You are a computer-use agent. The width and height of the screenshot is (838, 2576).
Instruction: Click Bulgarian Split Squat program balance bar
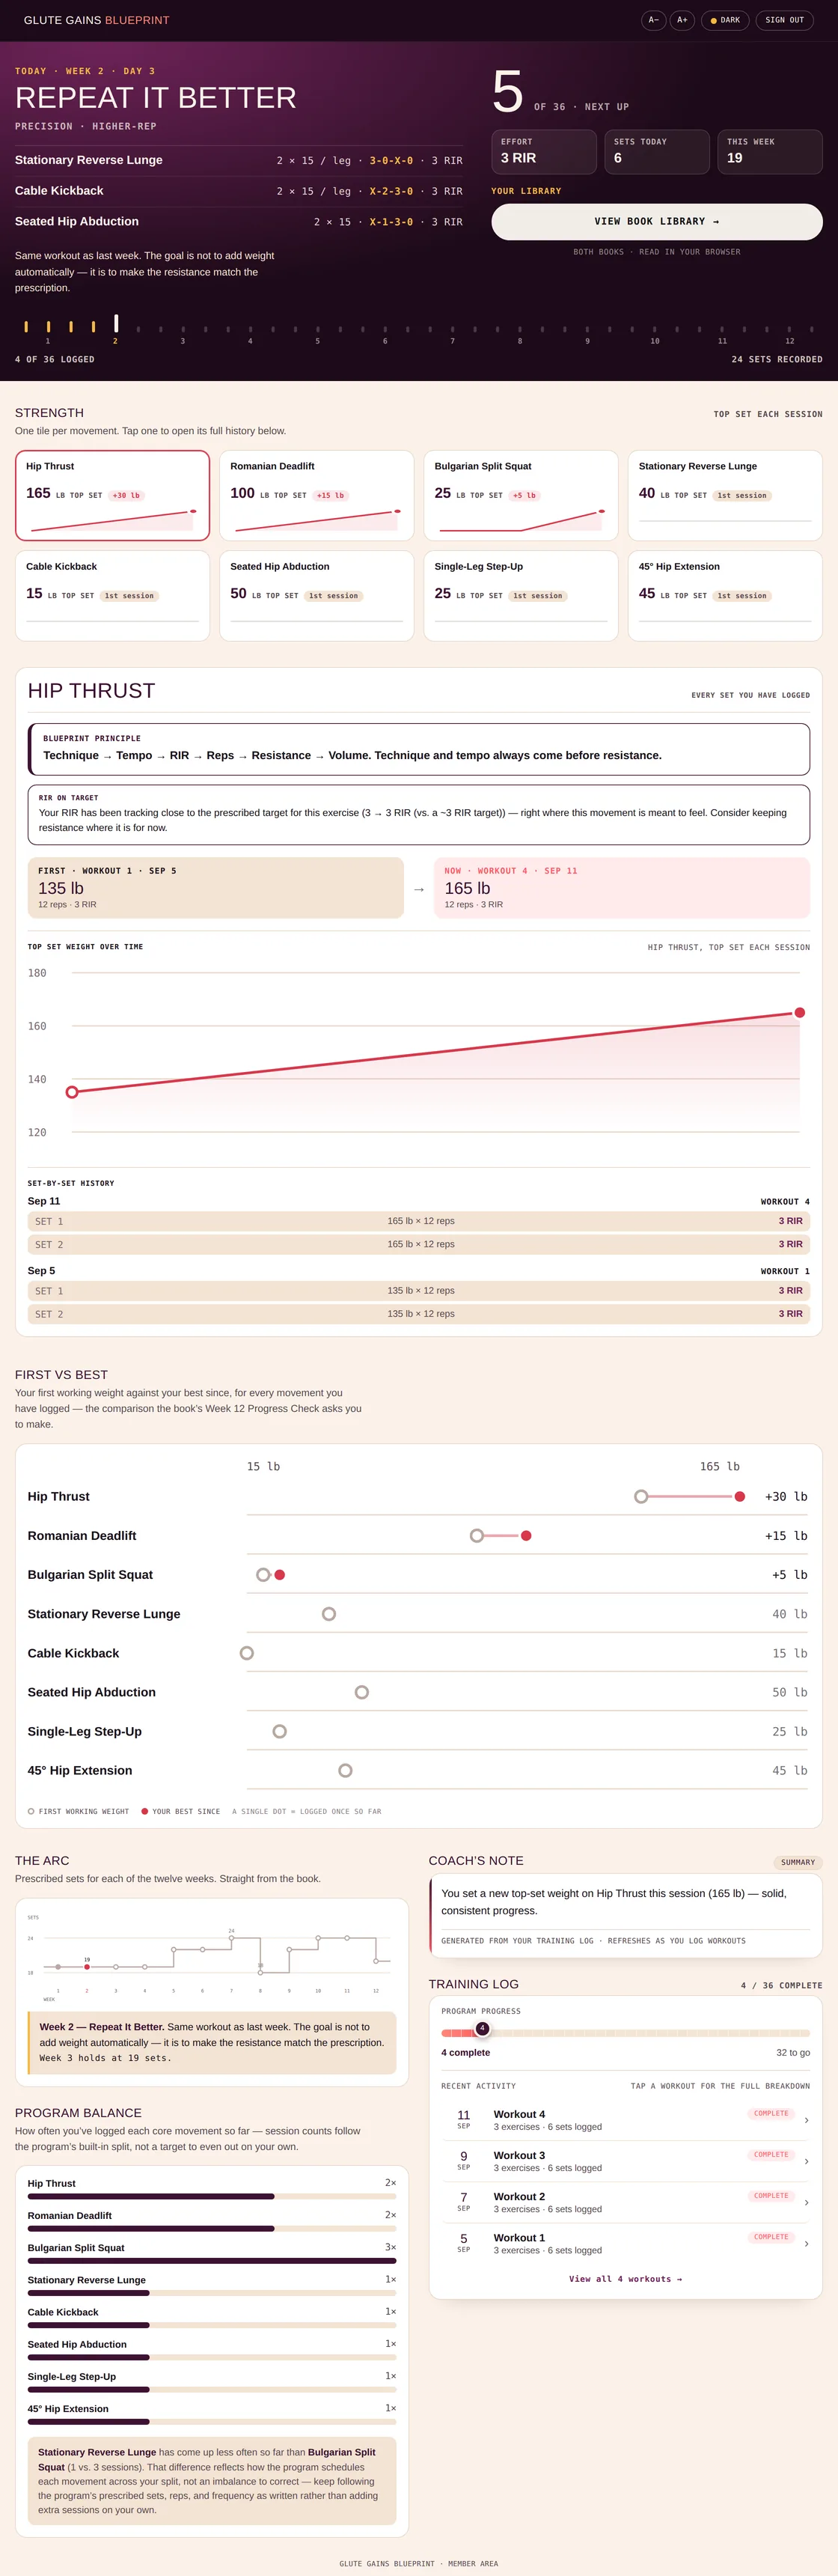tap(212, 2260)
